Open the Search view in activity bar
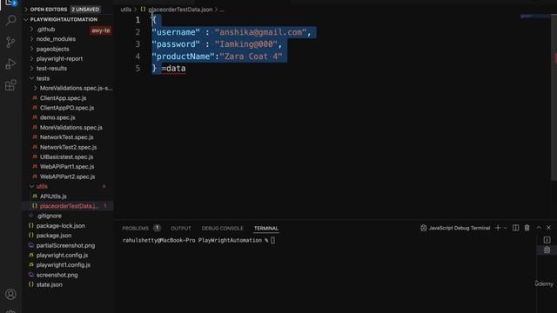The image size is (557, 313). [11, 20]
